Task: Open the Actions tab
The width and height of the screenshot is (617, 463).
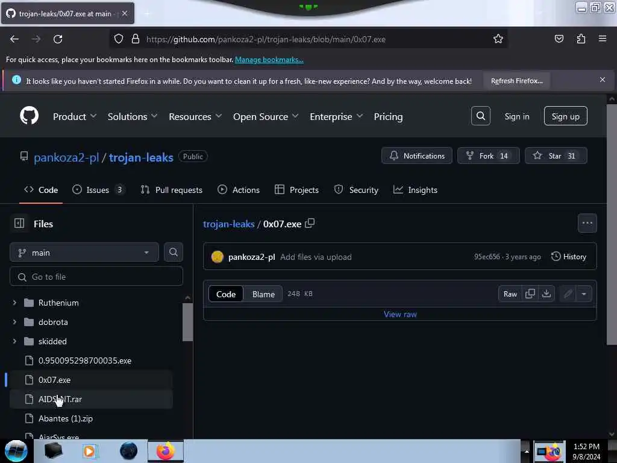Action: (239, 190)
